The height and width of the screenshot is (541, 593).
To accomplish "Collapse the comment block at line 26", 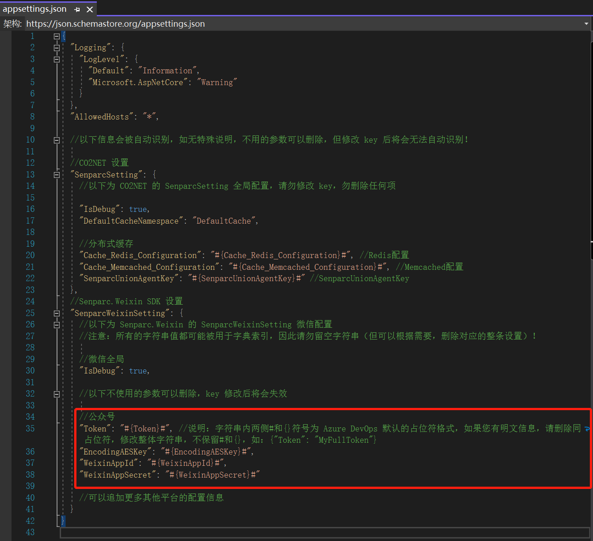I will pos(57,325).
